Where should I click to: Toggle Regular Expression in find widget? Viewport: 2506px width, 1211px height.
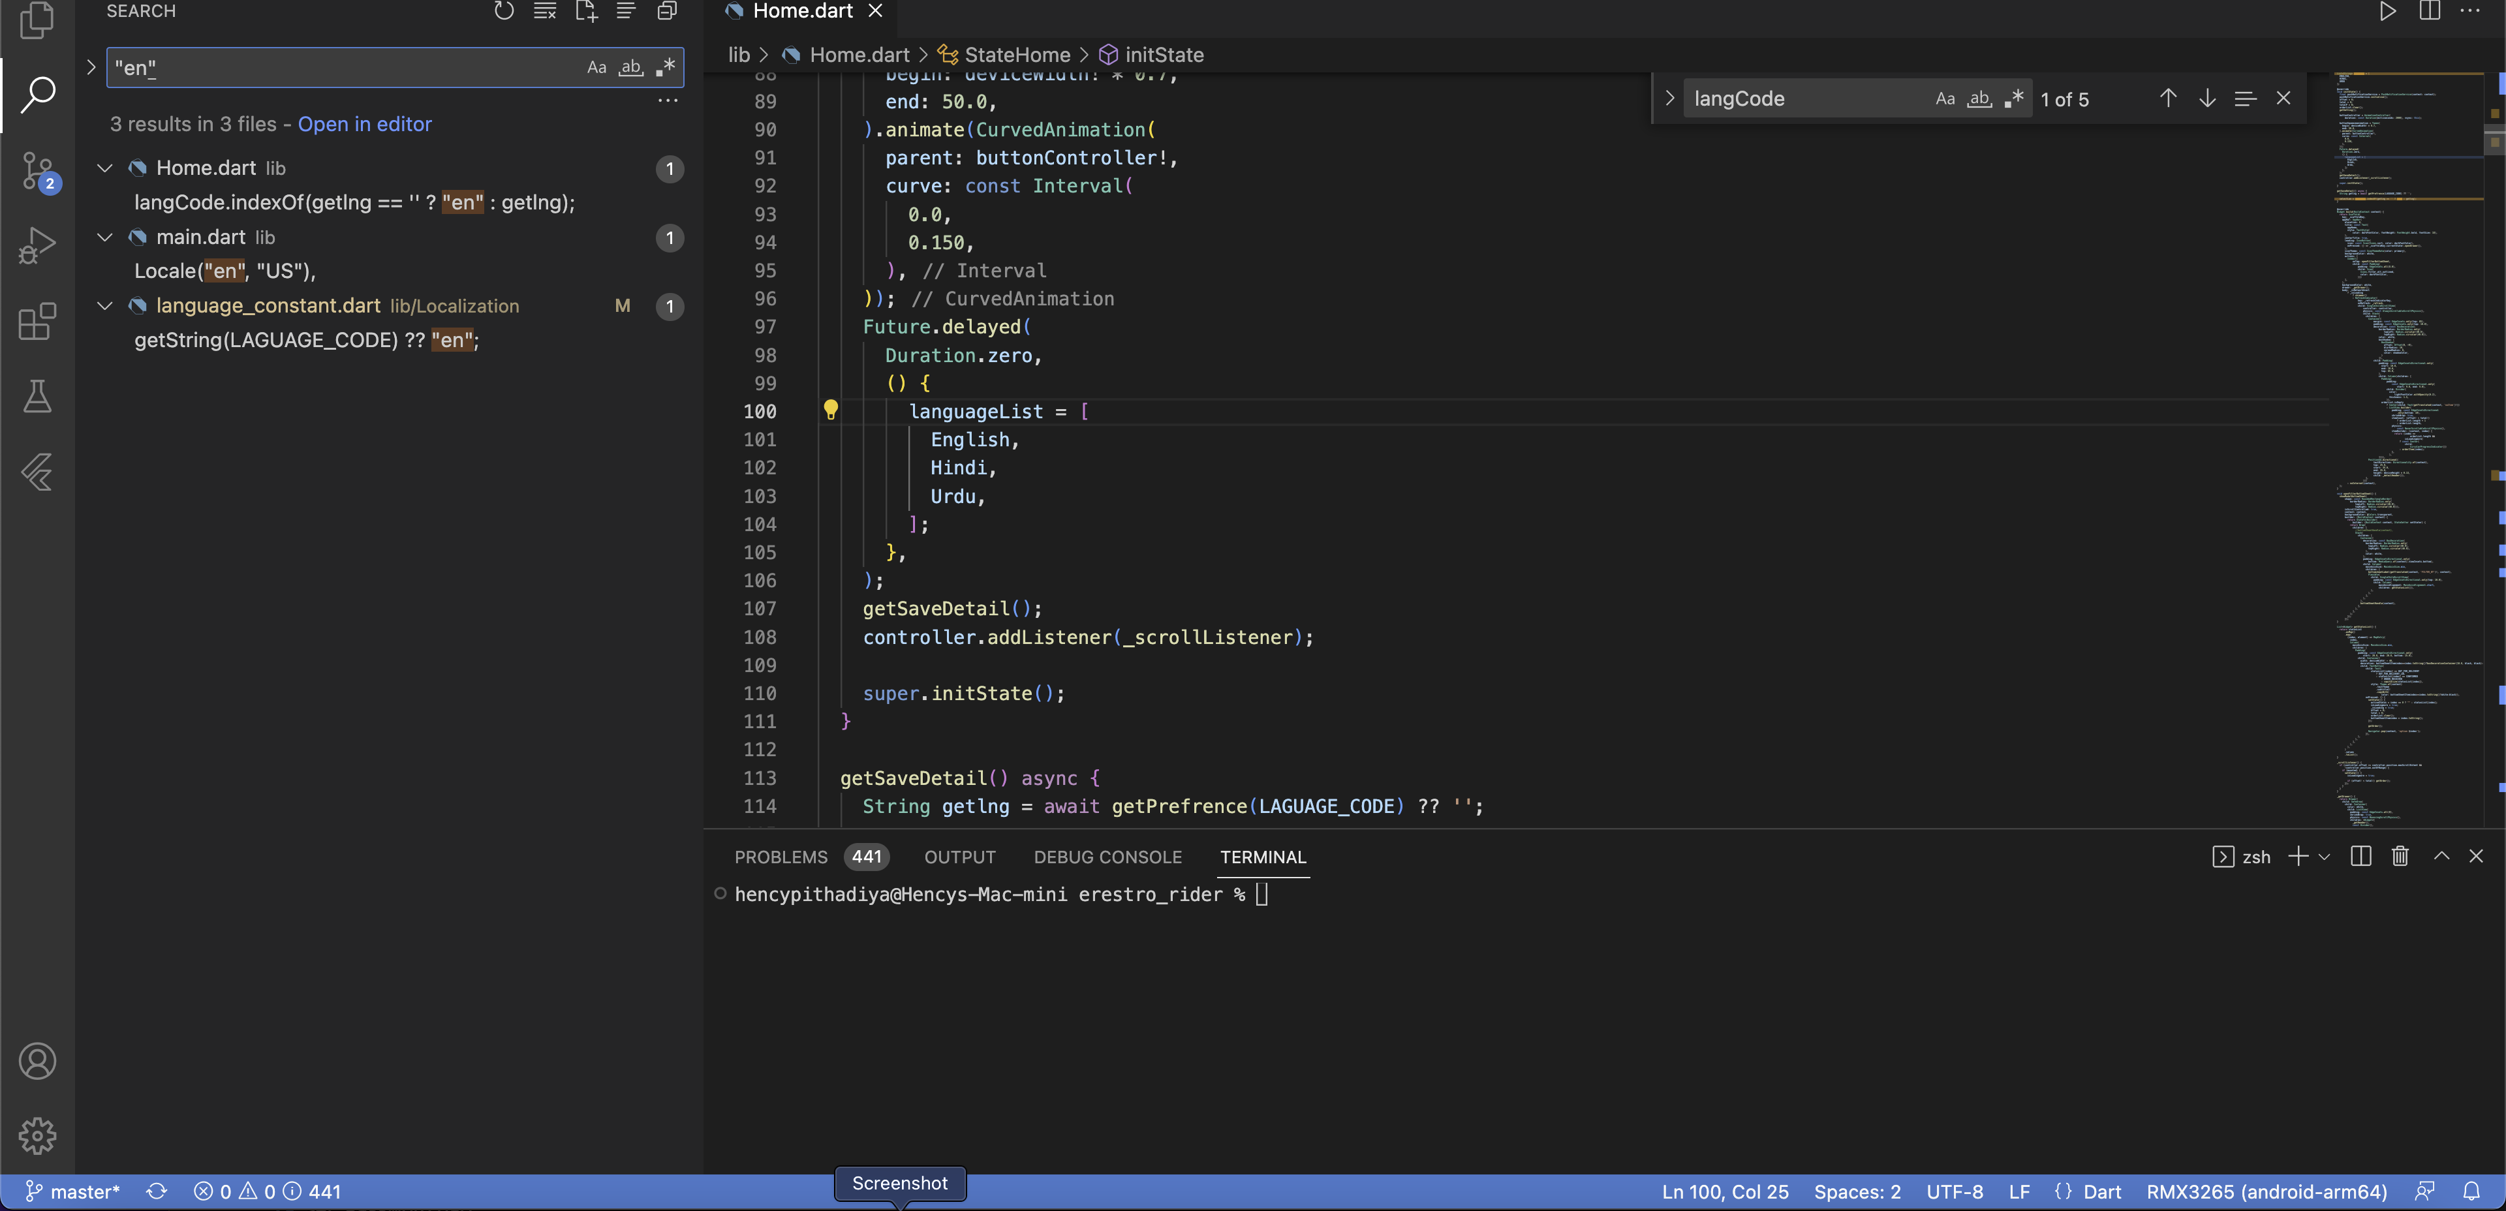(x=2014, y=99)
